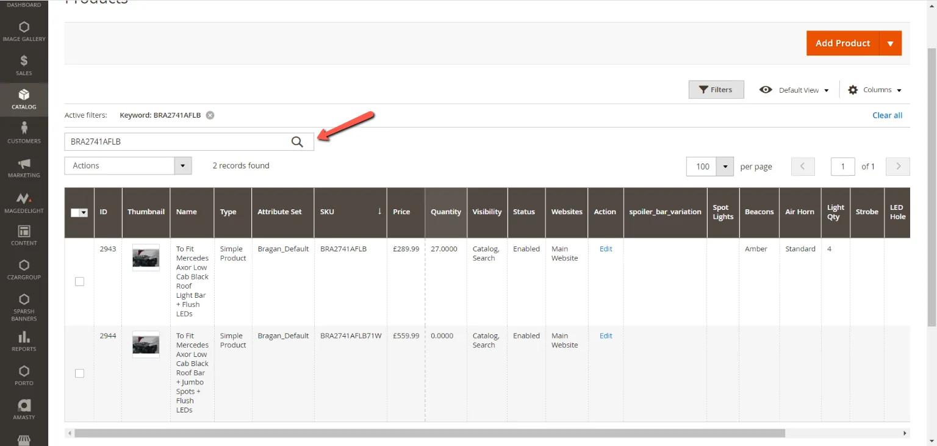Sort by the Air Horn column header
The height and width of the screenshot is (446, 937).
pos(800,212)
